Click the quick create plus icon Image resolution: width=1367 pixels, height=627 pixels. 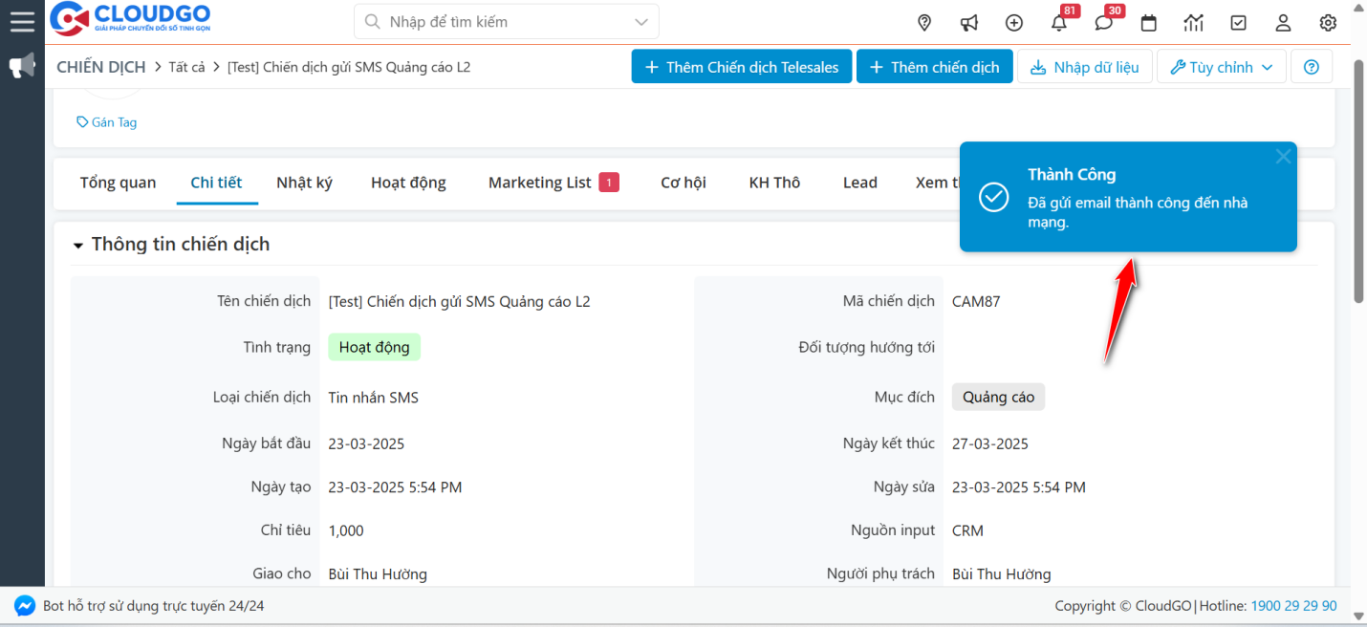(x=1014, y=23)
